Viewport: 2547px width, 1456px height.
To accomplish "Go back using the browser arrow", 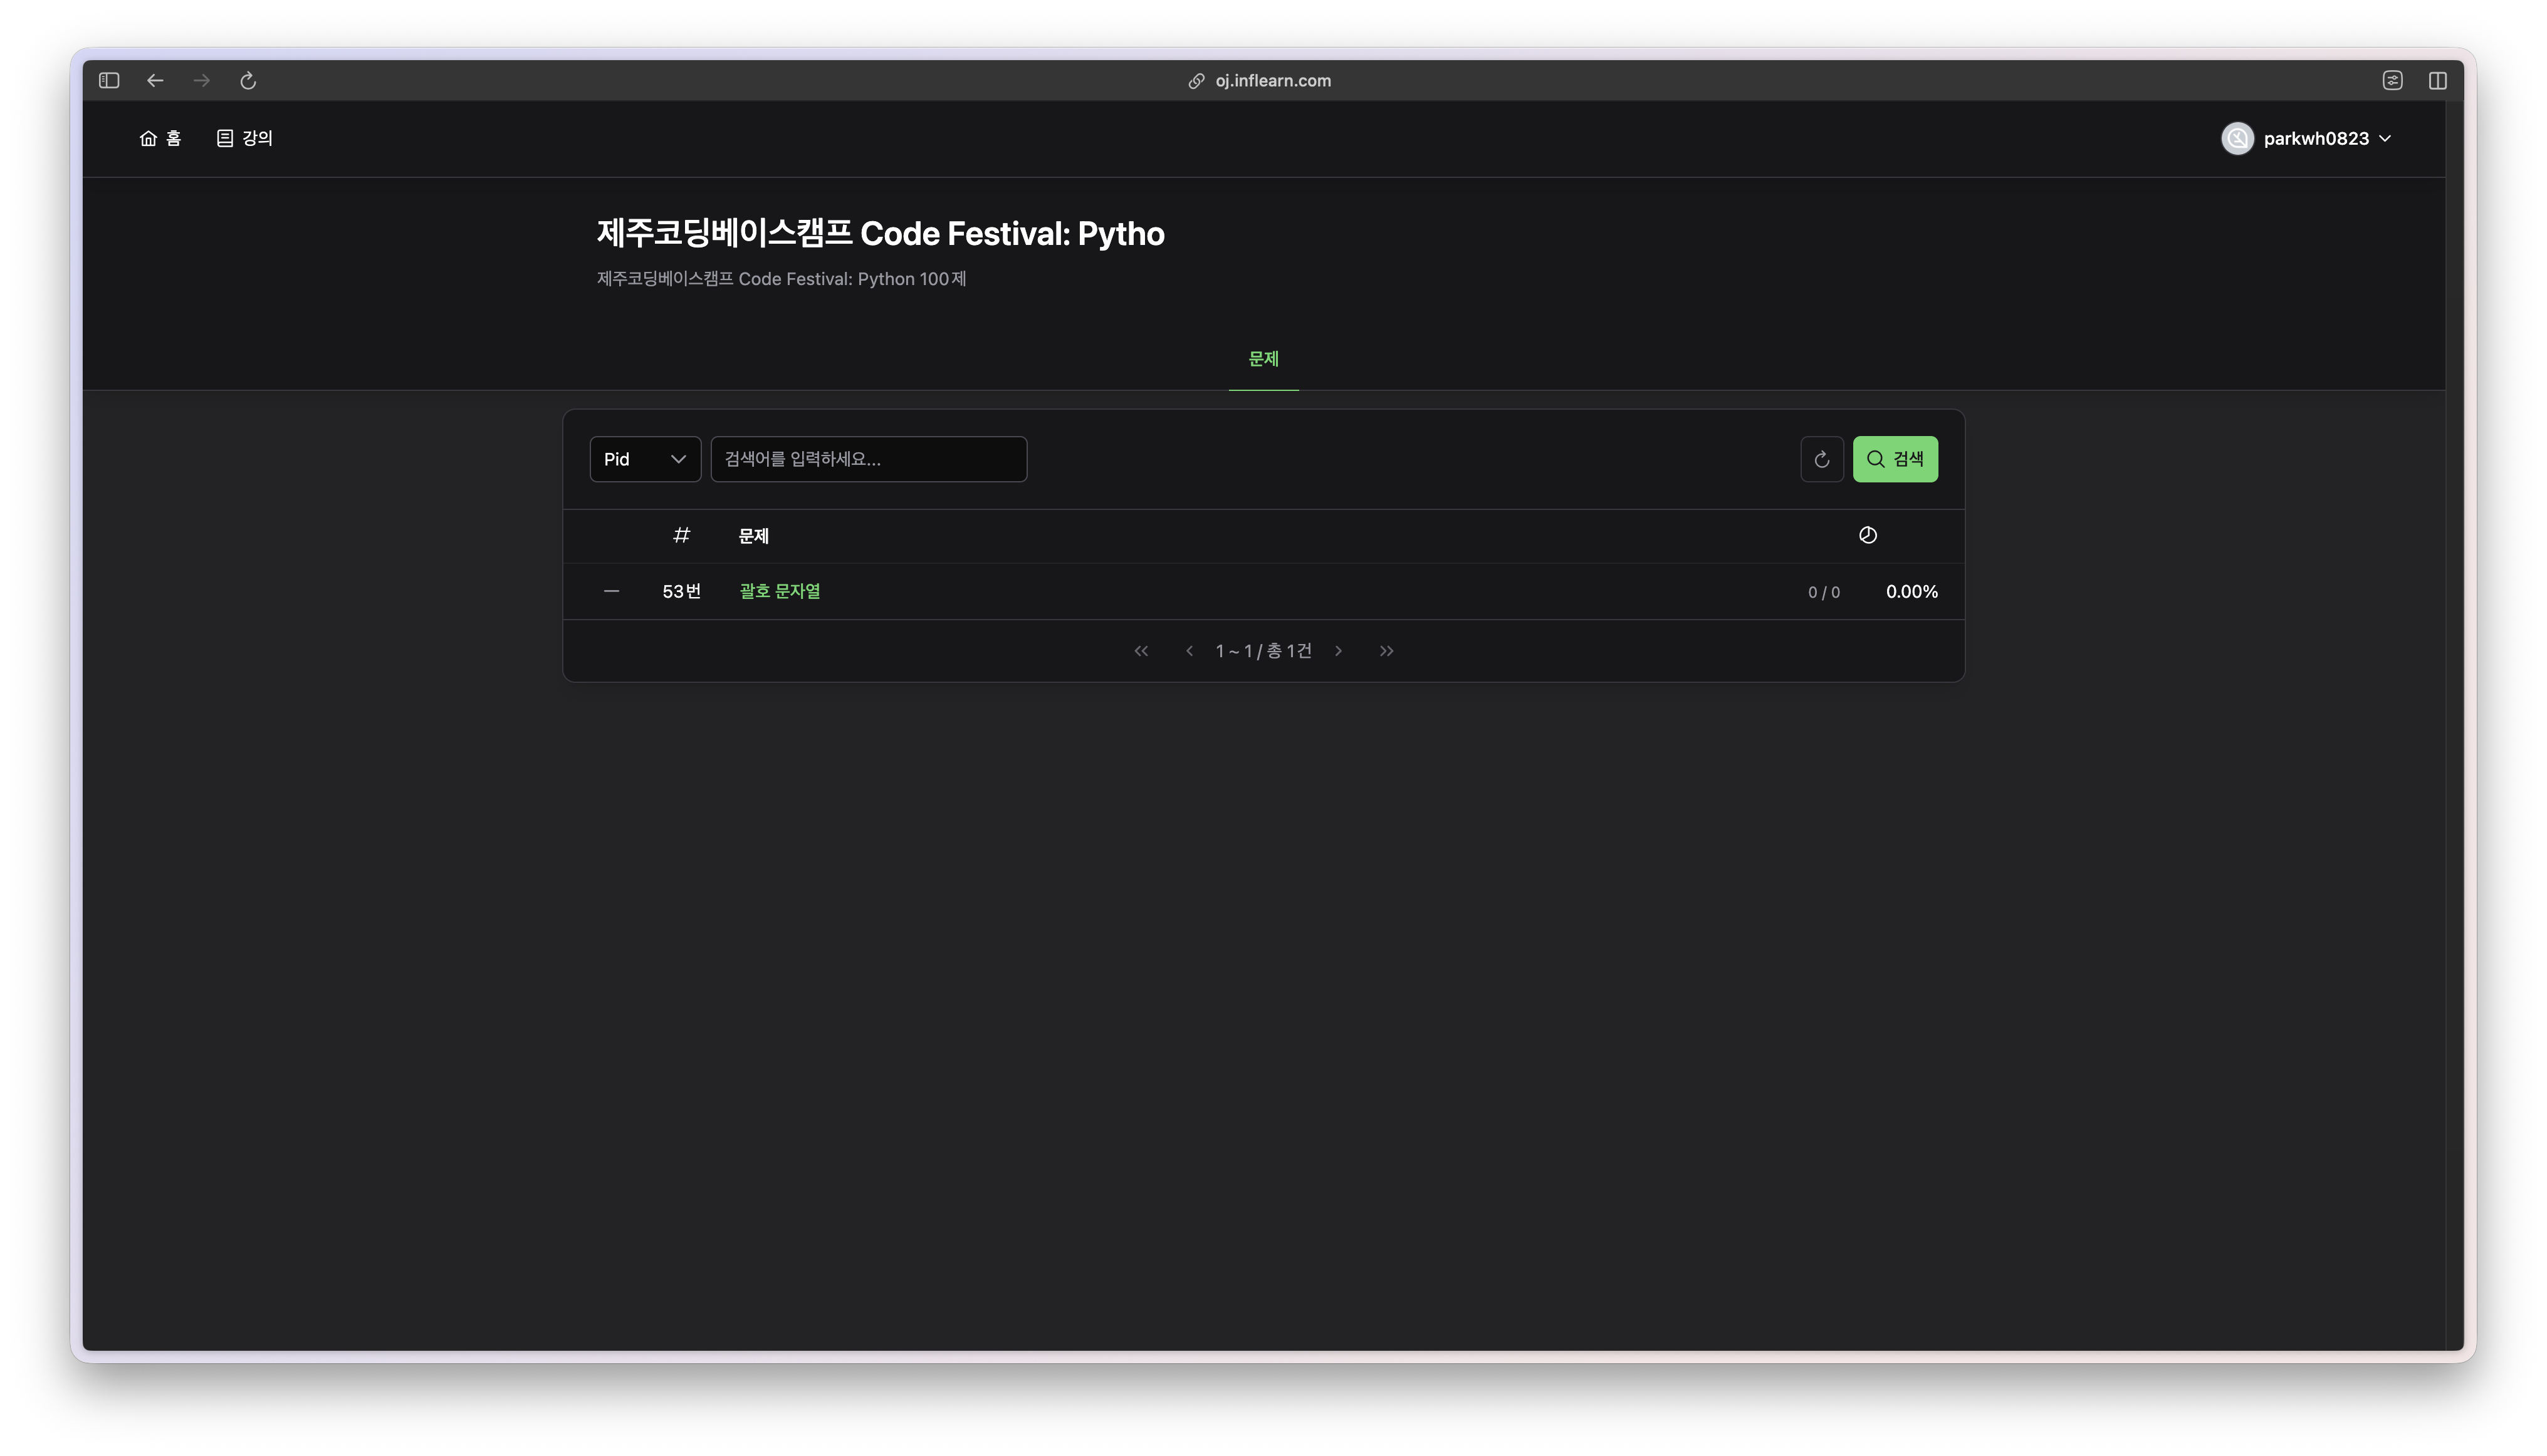I will [155, 81].
